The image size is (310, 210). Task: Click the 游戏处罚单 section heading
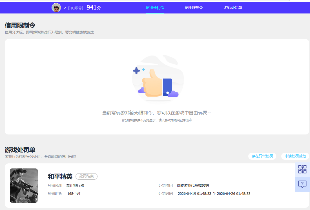tap(20, 150)
